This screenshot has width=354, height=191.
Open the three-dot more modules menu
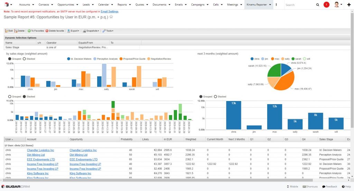(x=276, y=4)
